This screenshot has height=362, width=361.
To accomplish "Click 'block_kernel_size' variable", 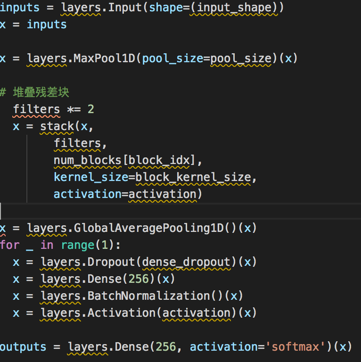I will click(193, 177).
